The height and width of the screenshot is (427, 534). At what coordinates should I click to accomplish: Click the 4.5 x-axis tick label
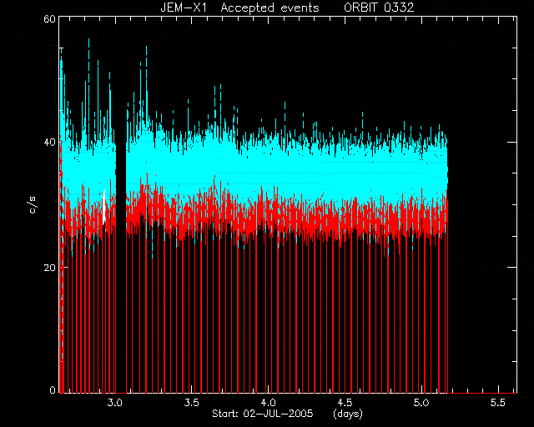(x=345, y=403)
